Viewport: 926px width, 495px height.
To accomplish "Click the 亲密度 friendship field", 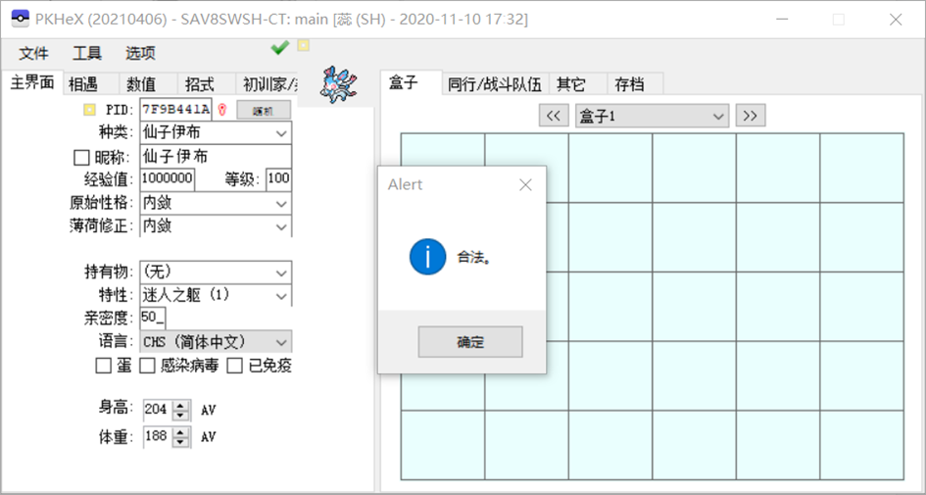I will tap(153, 319).
